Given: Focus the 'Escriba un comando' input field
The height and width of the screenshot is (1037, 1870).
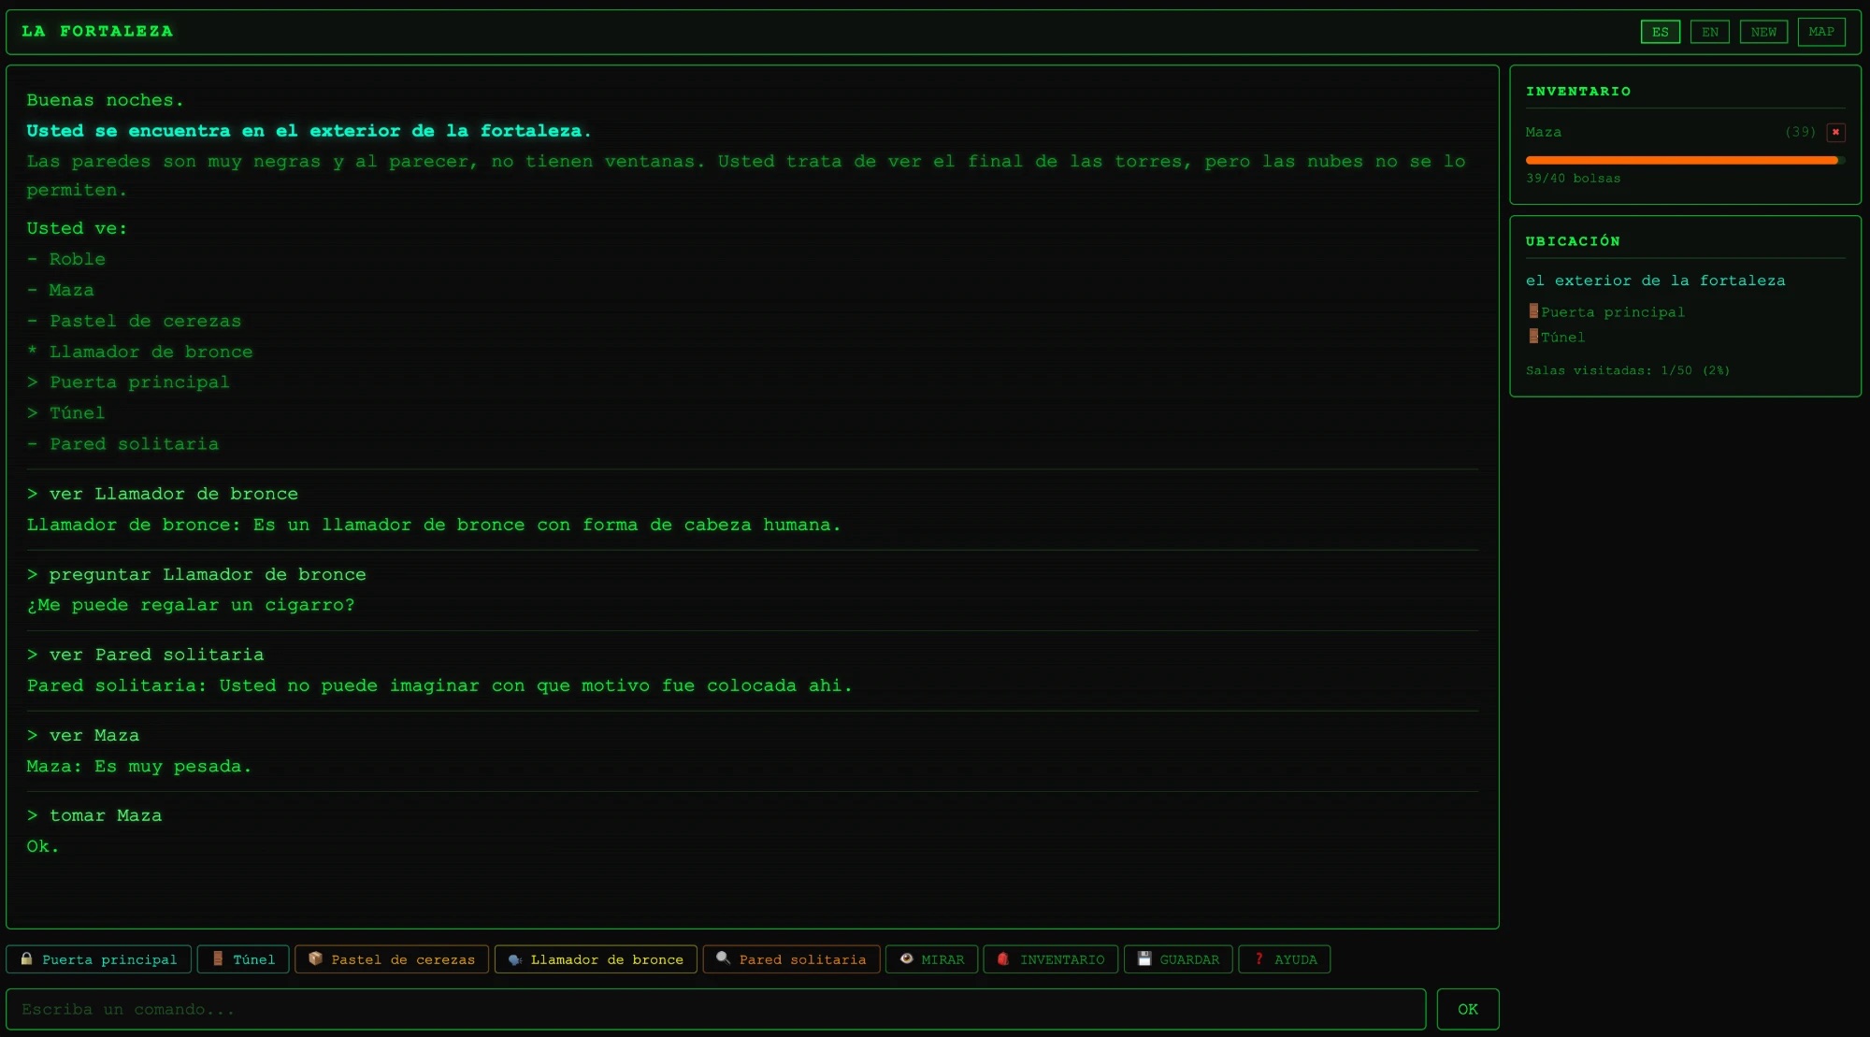Looking at the screenshot, I should pos(715,1009).
